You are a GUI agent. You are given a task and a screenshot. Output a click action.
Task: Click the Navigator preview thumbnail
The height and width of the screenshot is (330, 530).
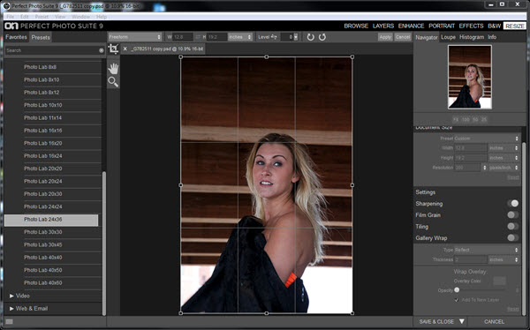click(470, 77)
